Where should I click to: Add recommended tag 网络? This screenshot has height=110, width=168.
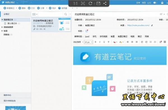[147, 36]
